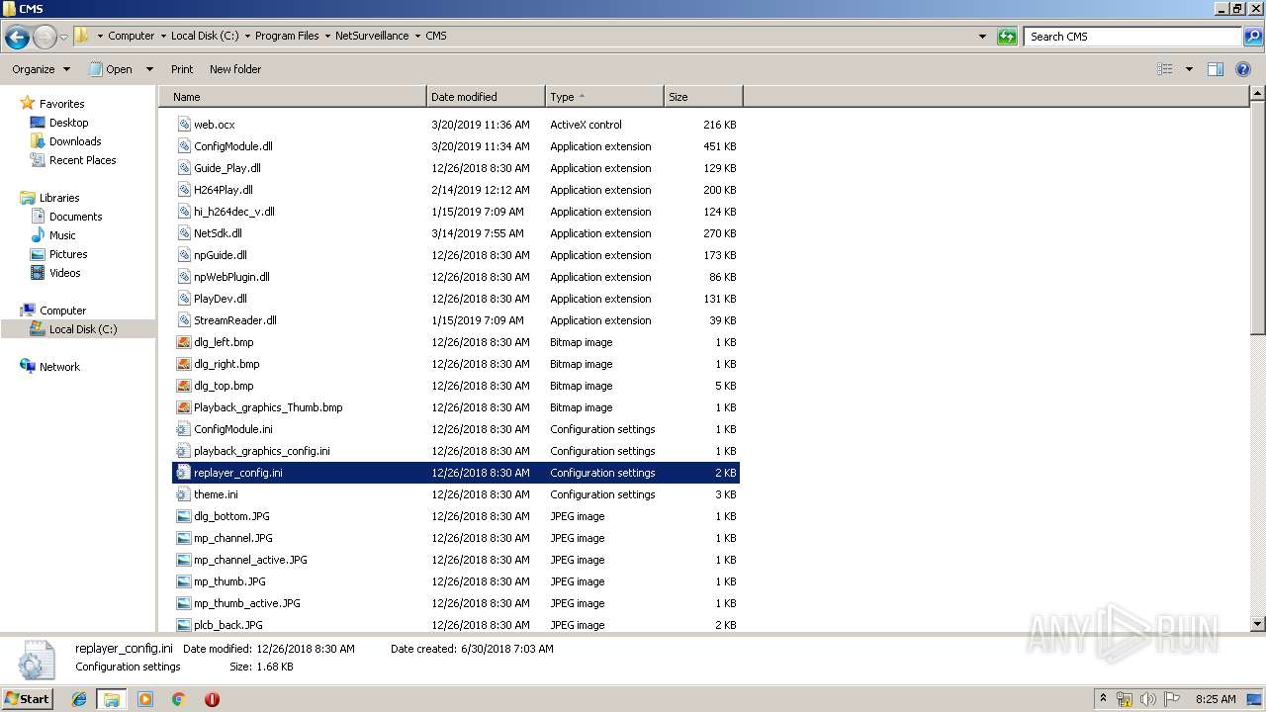
Task: Sort by the Date modified column header
Action: pos(486,97)
